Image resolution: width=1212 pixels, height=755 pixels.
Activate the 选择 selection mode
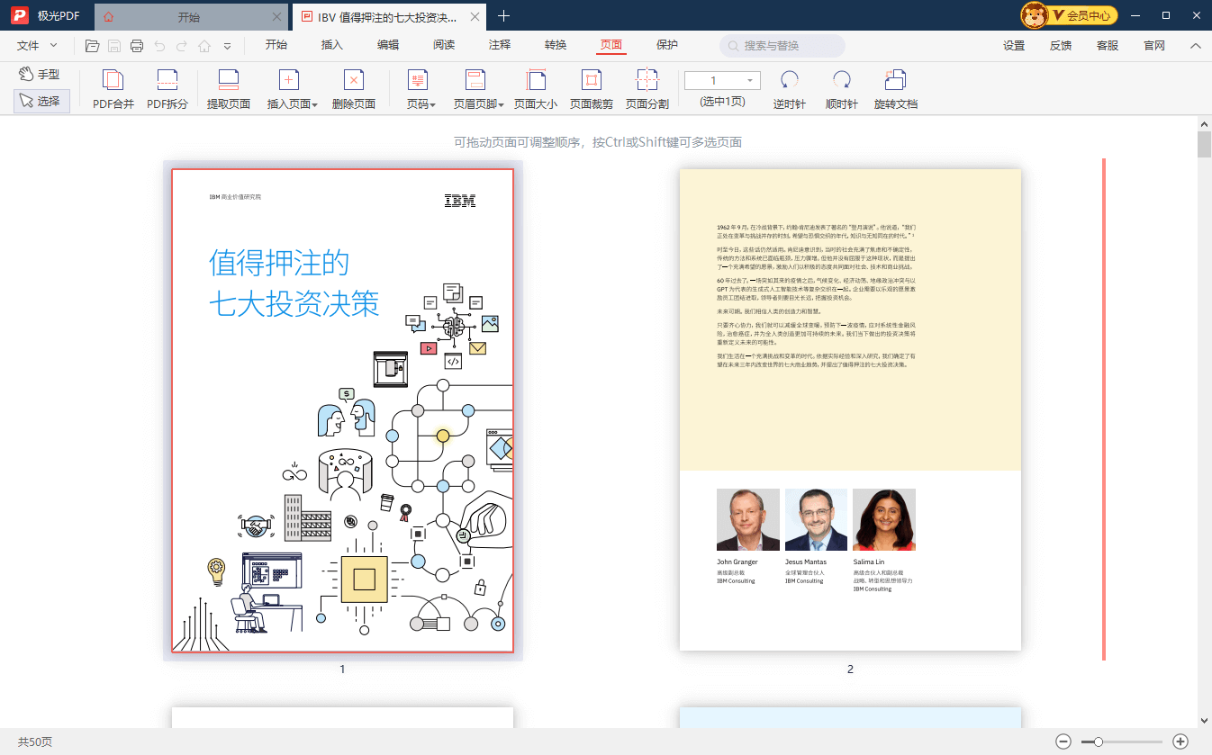[x=42, y=99]
